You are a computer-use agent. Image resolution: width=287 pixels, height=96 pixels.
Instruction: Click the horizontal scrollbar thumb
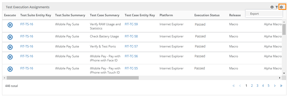click(x=73, y=78)
